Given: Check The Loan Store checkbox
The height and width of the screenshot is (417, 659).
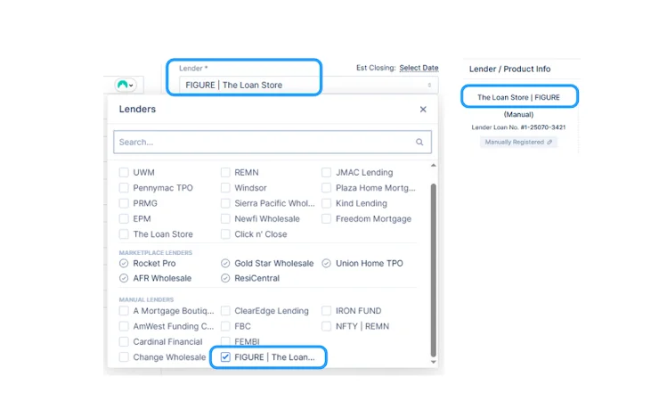Looking at the screenshot, I should [124, 234].
